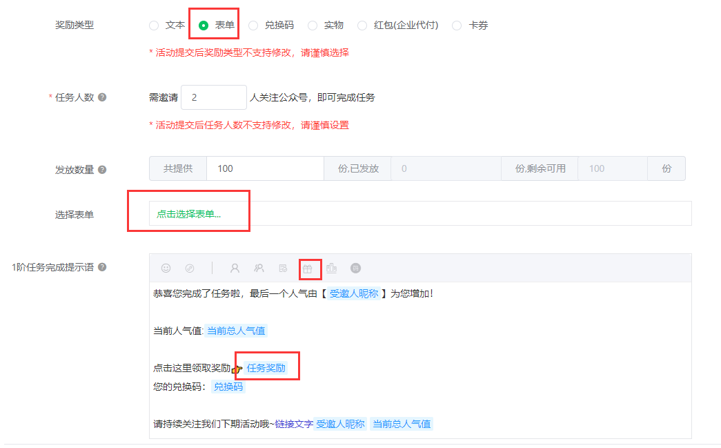The height and width of the screenshot is (448, 721).
Task: Insert an emoji from the editor toolbar
Action: [x=166, y=269]
